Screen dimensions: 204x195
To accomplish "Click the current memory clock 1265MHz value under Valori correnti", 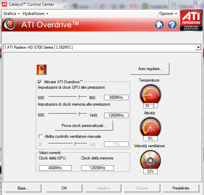I will 98,168.
